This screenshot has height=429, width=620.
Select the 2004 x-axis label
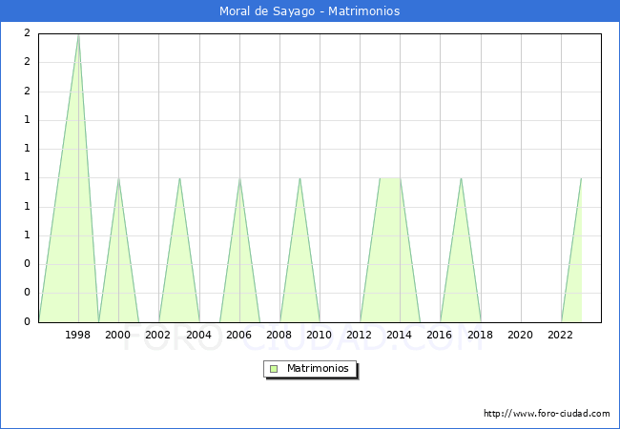[199, 335]
